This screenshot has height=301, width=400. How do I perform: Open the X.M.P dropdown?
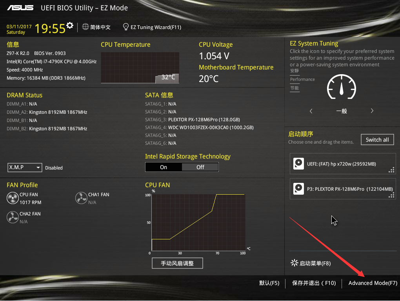tap(25, 168)
